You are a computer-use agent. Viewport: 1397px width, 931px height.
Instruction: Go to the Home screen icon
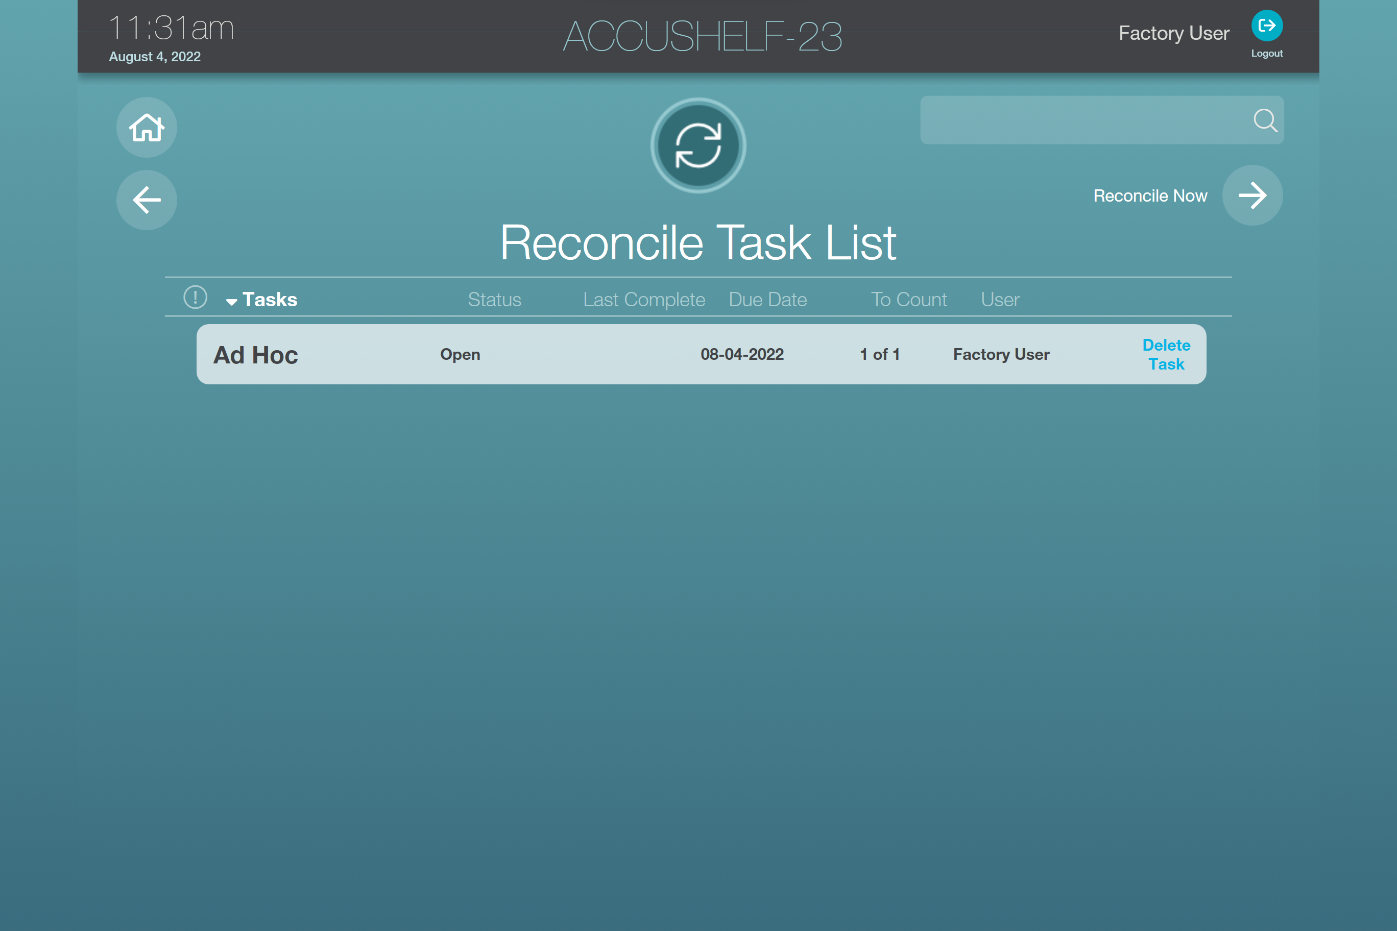click(147, 127)
